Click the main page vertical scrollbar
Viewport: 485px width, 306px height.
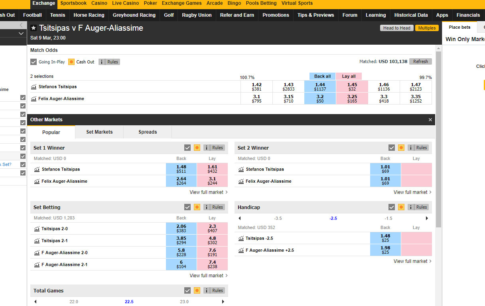[439, 138]
